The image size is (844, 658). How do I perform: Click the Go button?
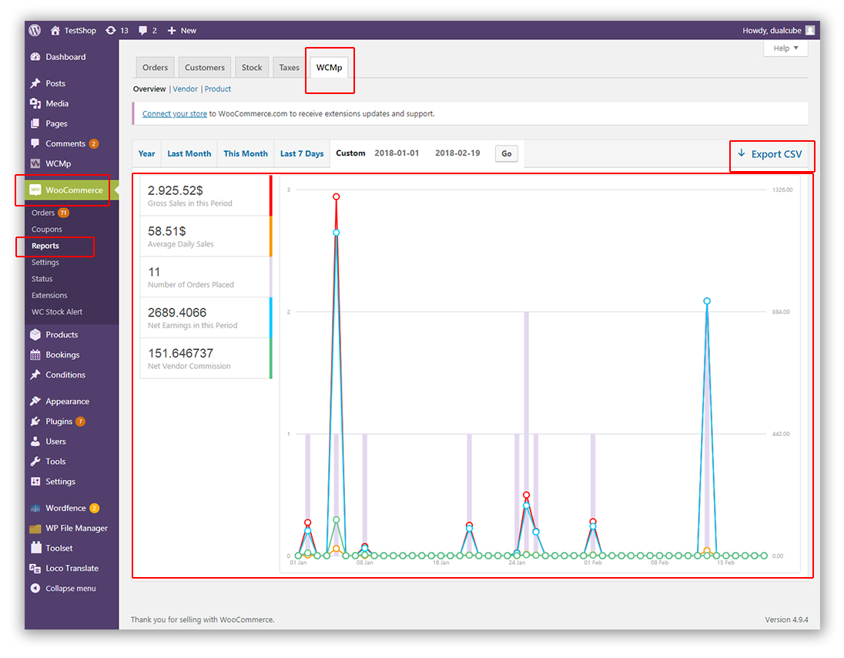coord(507,153)
